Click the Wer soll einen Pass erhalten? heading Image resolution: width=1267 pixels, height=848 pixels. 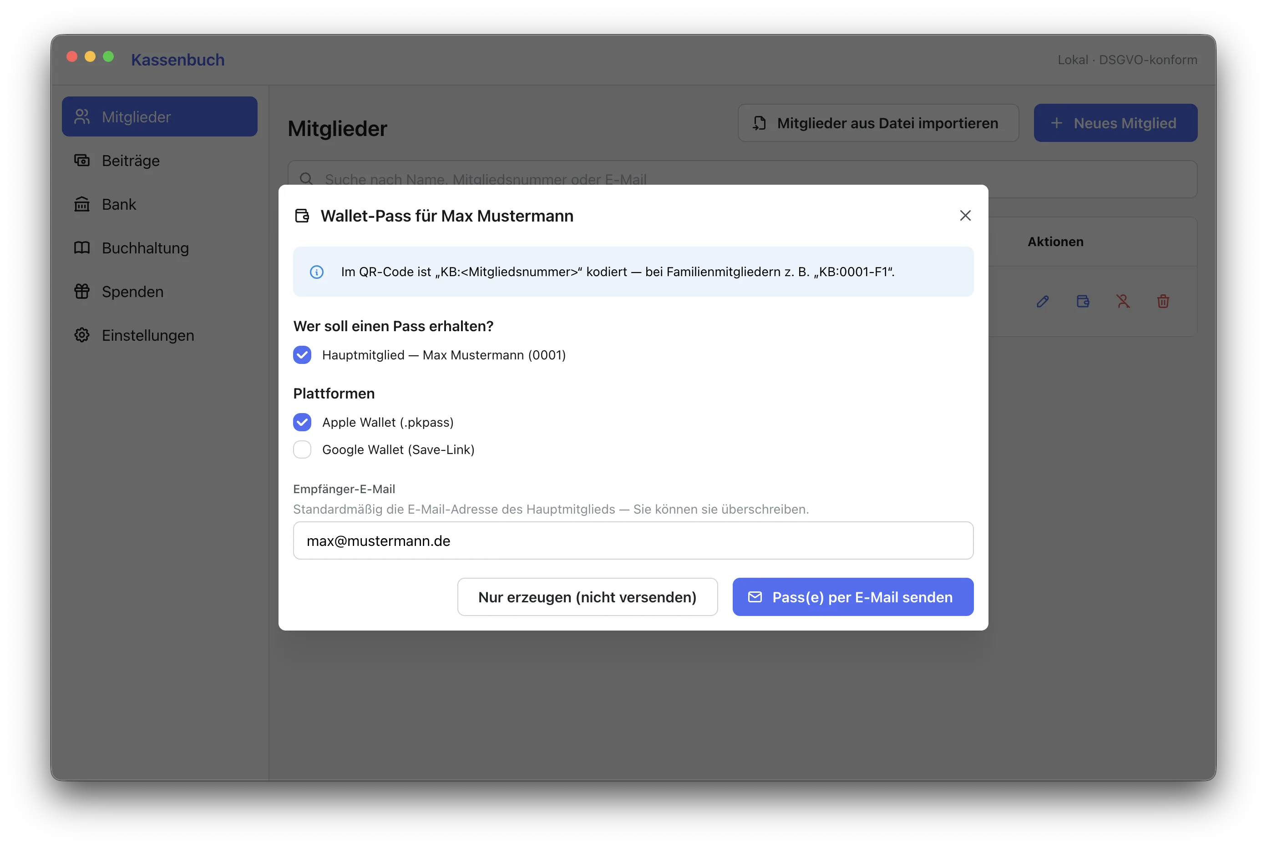[393, 326]
